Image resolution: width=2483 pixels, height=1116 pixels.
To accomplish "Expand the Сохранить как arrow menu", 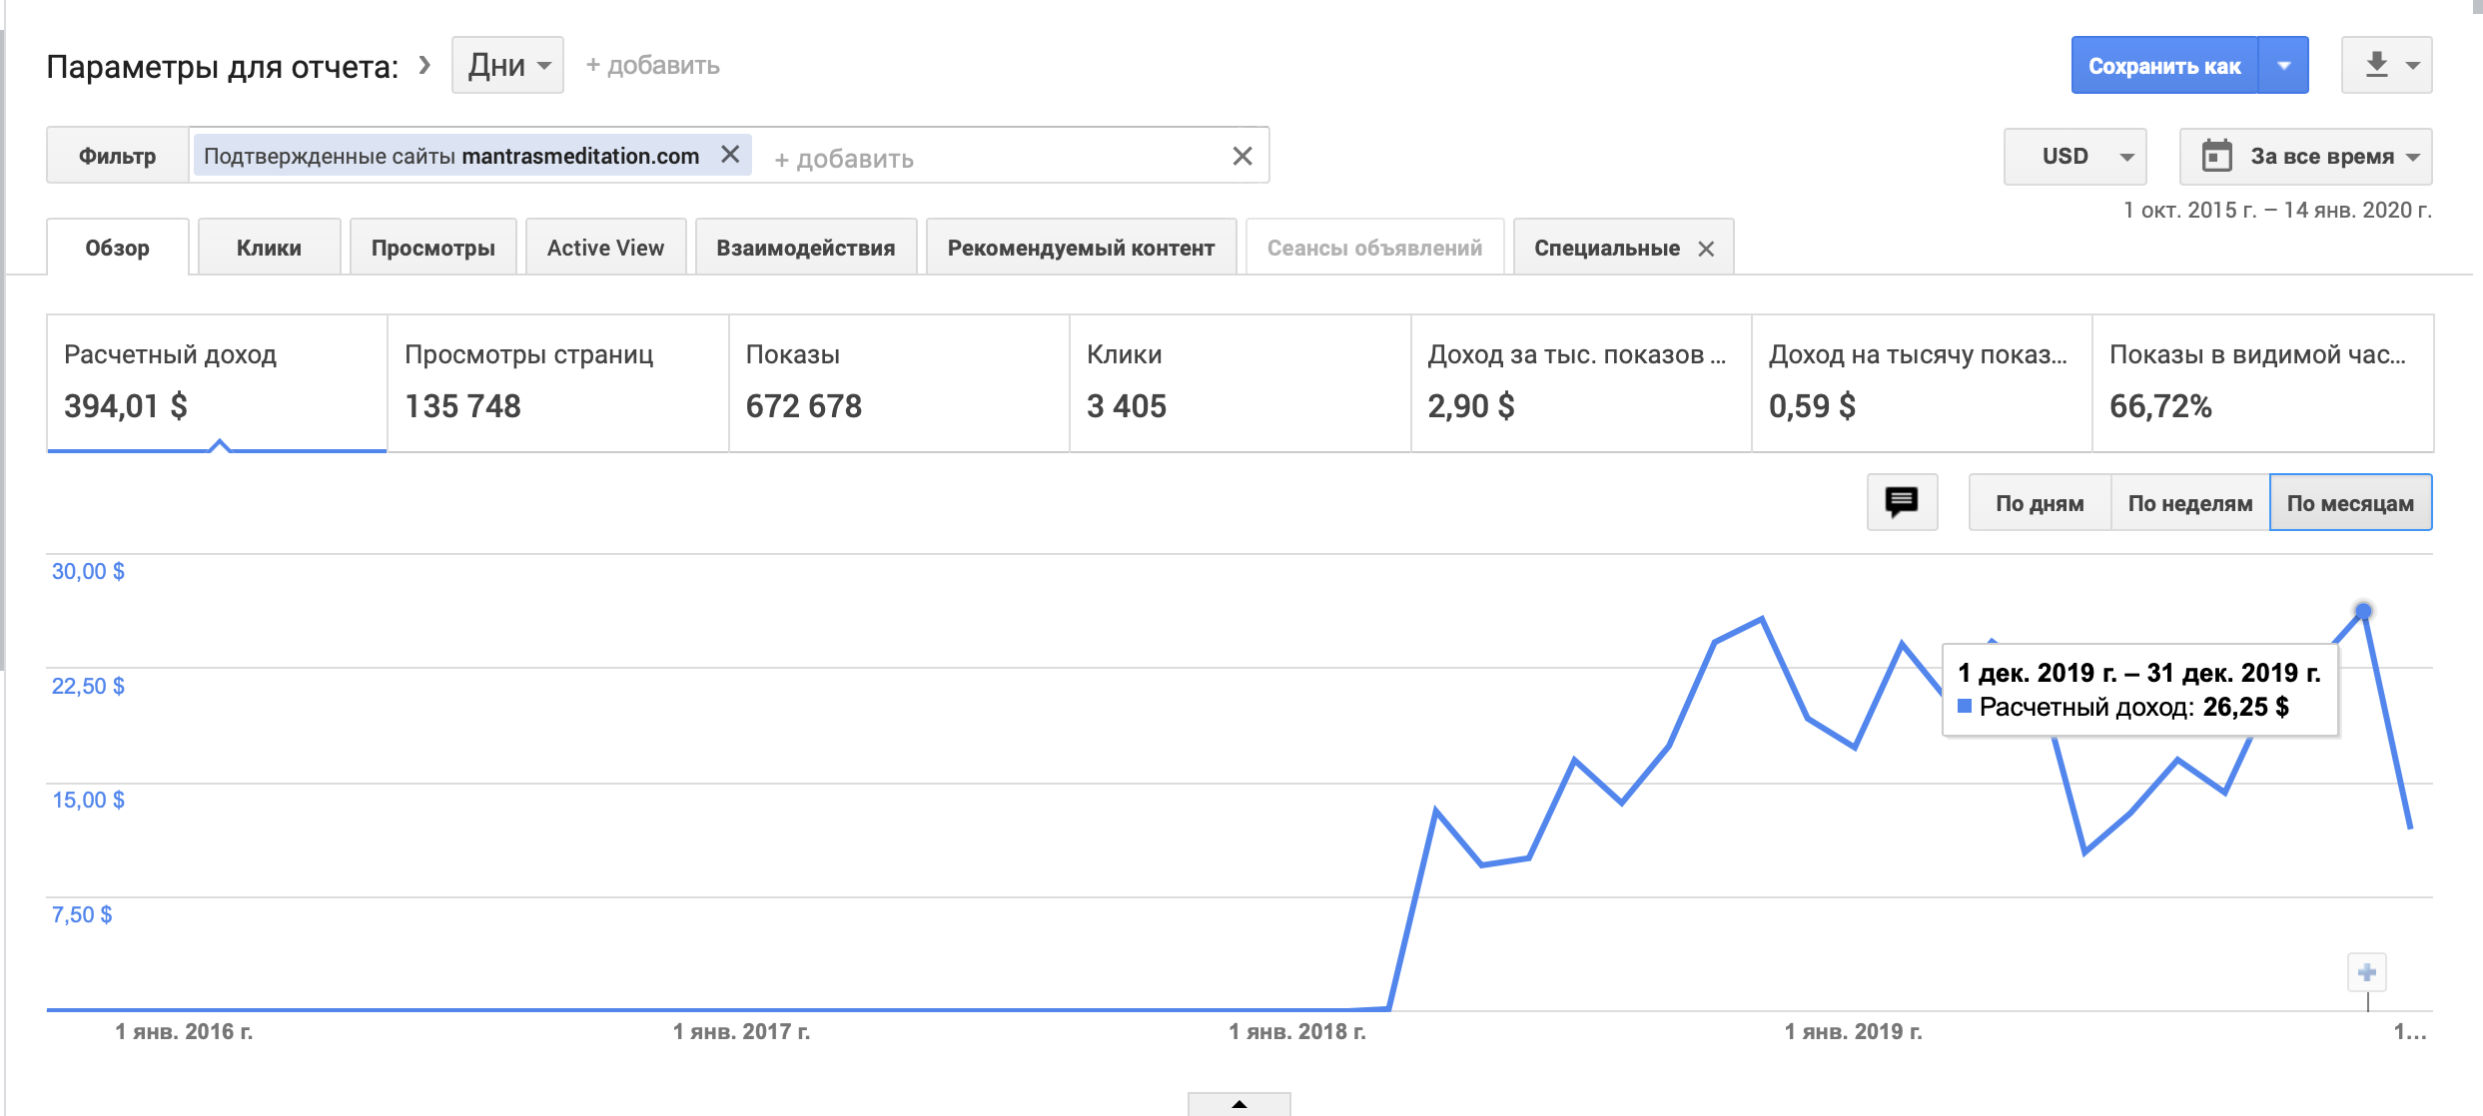I will click(2284, 66).
